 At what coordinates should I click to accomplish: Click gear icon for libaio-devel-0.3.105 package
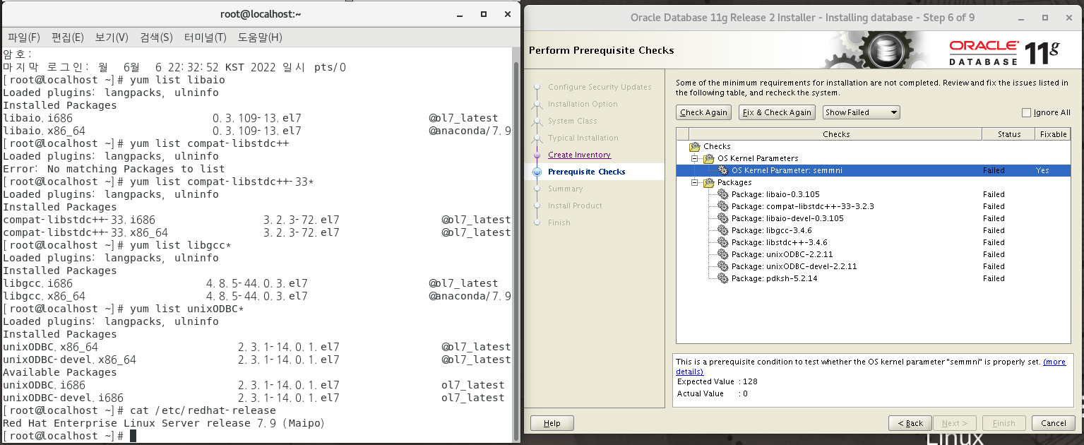point(723,218)
